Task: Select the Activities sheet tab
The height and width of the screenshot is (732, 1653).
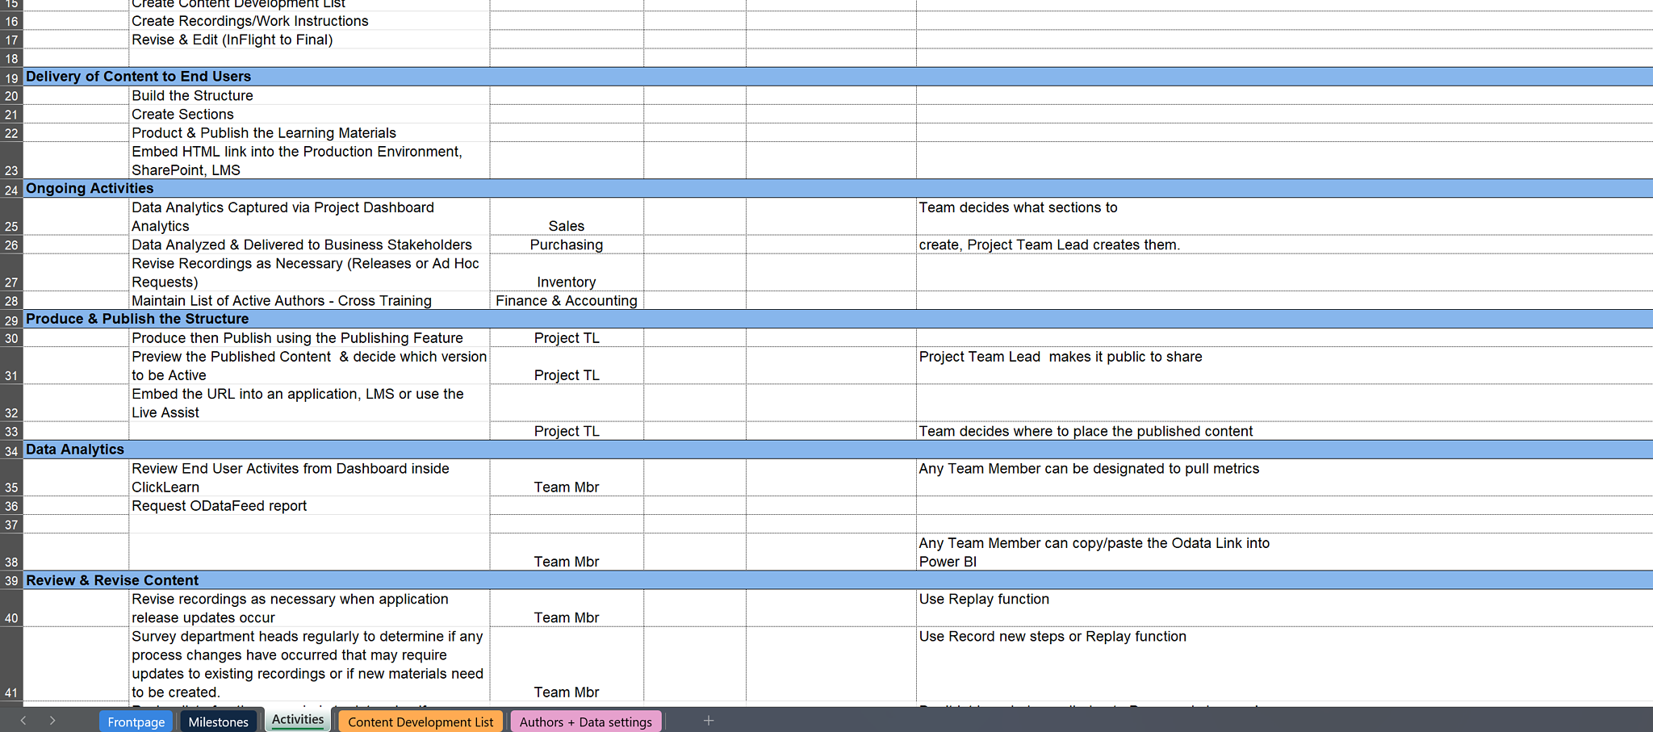Action: pyautogui.click(x=297, y=718)
